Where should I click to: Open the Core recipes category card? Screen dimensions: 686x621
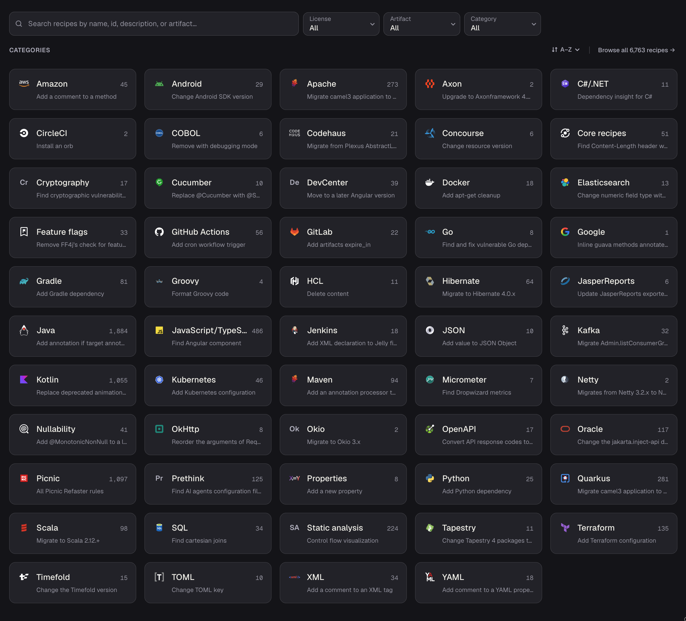(614, 139)
